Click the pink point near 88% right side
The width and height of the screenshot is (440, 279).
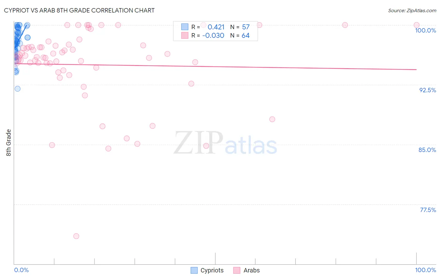(x=272, y=119)
